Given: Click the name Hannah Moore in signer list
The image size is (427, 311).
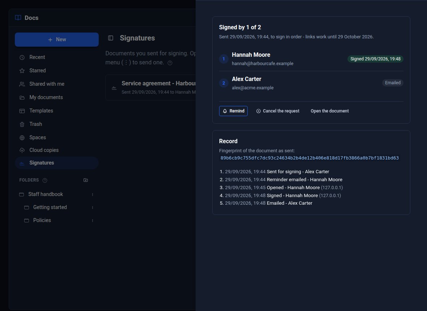Looking at the screenshot, I should (x=251, y=55).
